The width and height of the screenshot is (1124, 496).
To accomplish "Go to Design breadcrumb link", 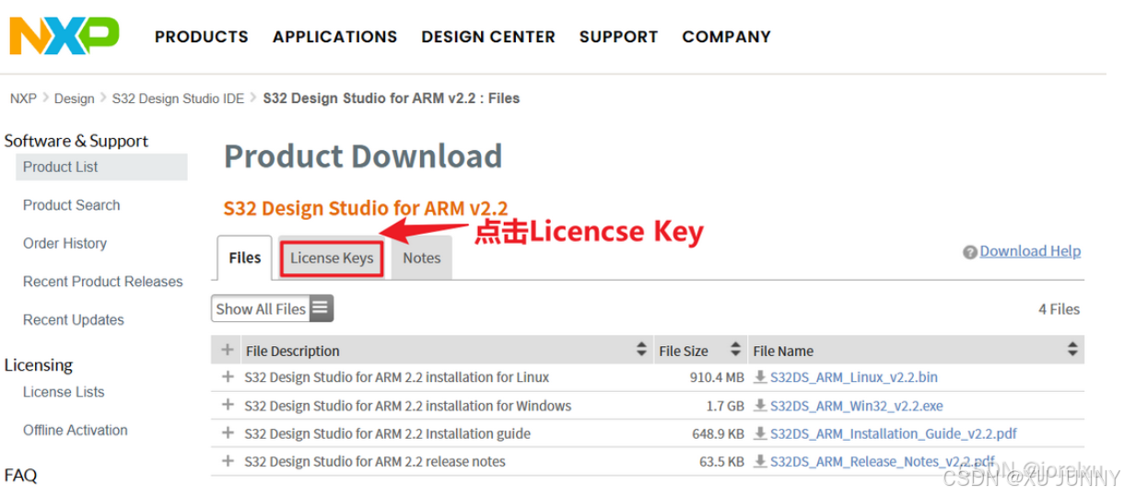I will click(x=75, y=98).
